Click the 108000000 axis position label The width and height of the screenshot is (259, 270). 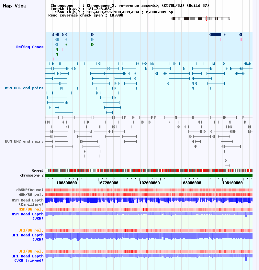click(x=191, y=183)
